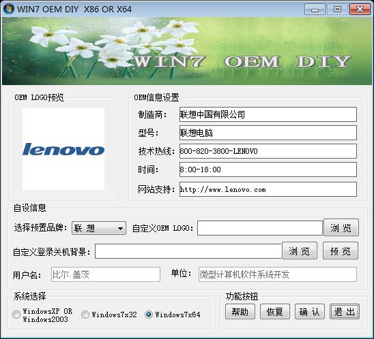Open the 选择预置品牌 brand dropdown
Screen dimensions: 374x339
(99, 228)
